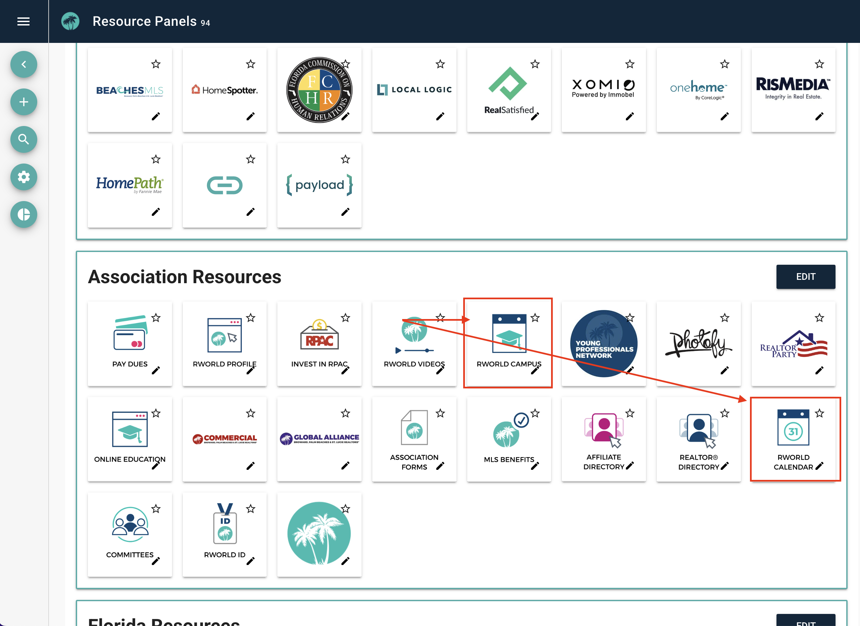860x626 pixels.
Task: Click the Resource Panels page title
Action: (145, 21)
